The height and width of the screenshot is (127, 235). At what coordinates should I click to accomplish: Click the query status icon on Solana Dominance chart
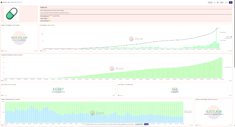pyautogui.click(x=192, y=125)
